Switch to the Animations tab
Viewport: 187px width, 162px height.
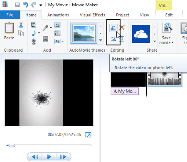tap(58, 15)
